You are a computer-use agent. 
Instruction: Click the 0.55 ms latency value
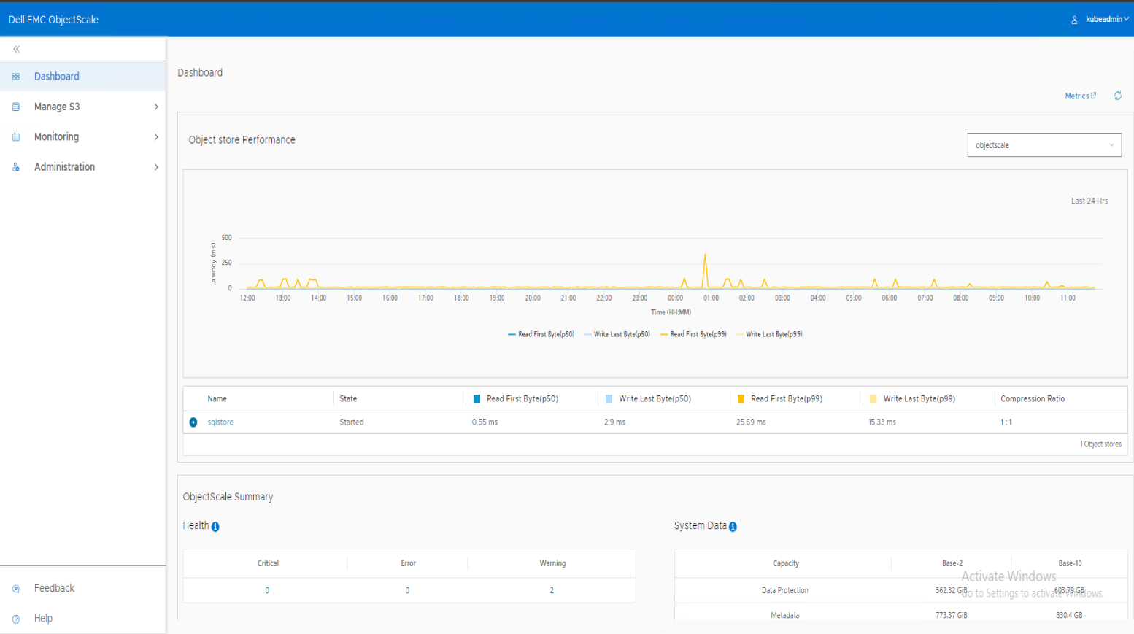(x=485, y=422)
